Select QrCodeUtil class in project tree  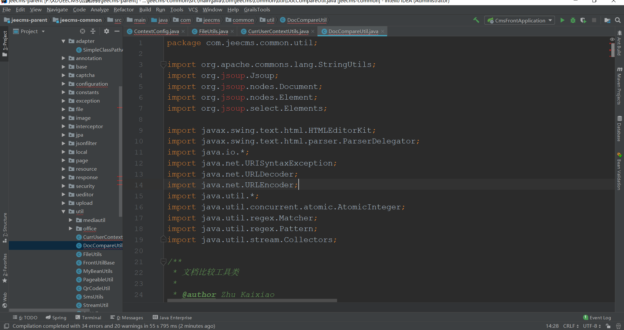[x=96, y=288]
